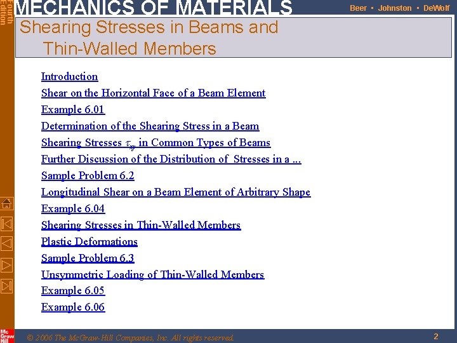Open the Sample Problem 6.2 link
Viewport: 457px width, 343px height.
tap(88, 175)
